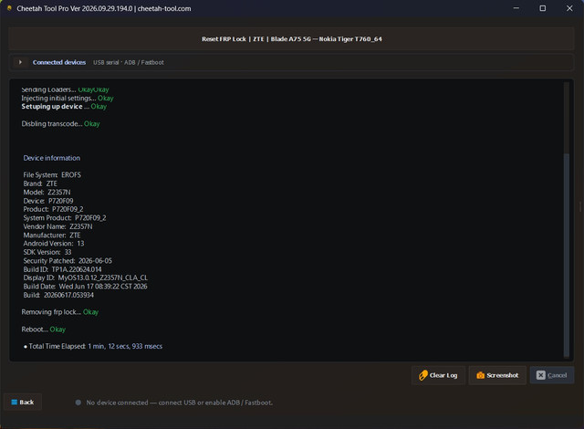
Task: Click the 'Disbling transcode... Okay' line
Action: click(x=60, y=123)
